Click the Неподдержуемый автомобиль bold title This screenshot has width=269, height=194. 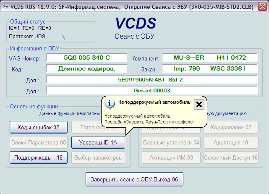[x=154, y=102]
